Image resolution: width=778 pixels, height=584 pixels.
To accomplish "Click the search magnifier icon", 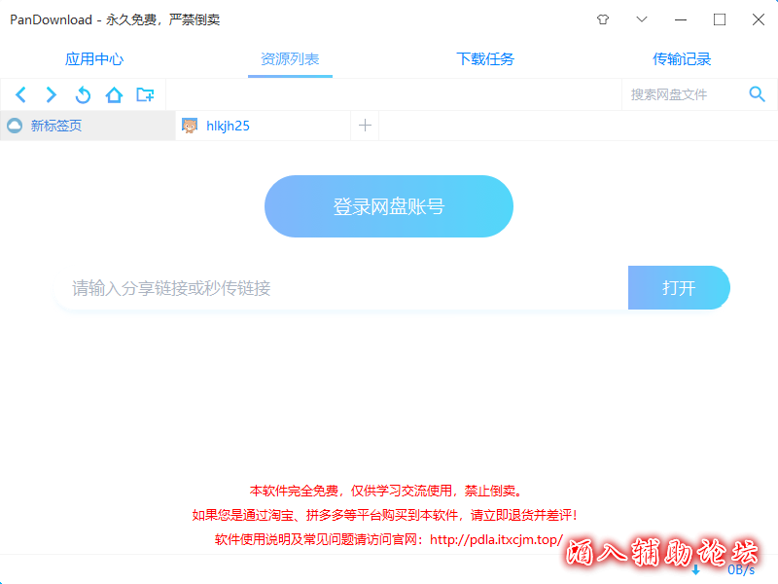I will [757, 93].
